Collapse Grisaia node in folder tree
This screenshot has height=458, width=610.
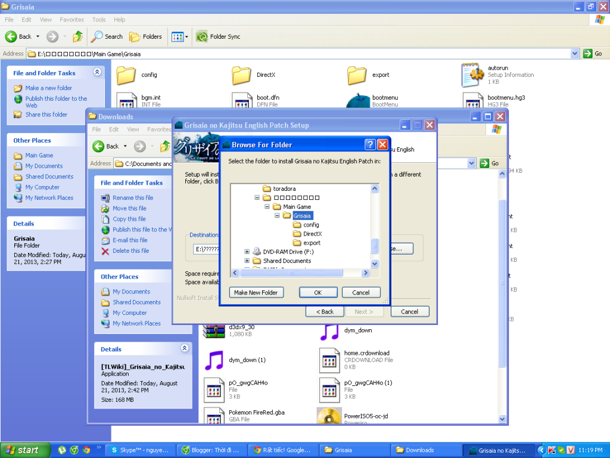click(277, 216)
